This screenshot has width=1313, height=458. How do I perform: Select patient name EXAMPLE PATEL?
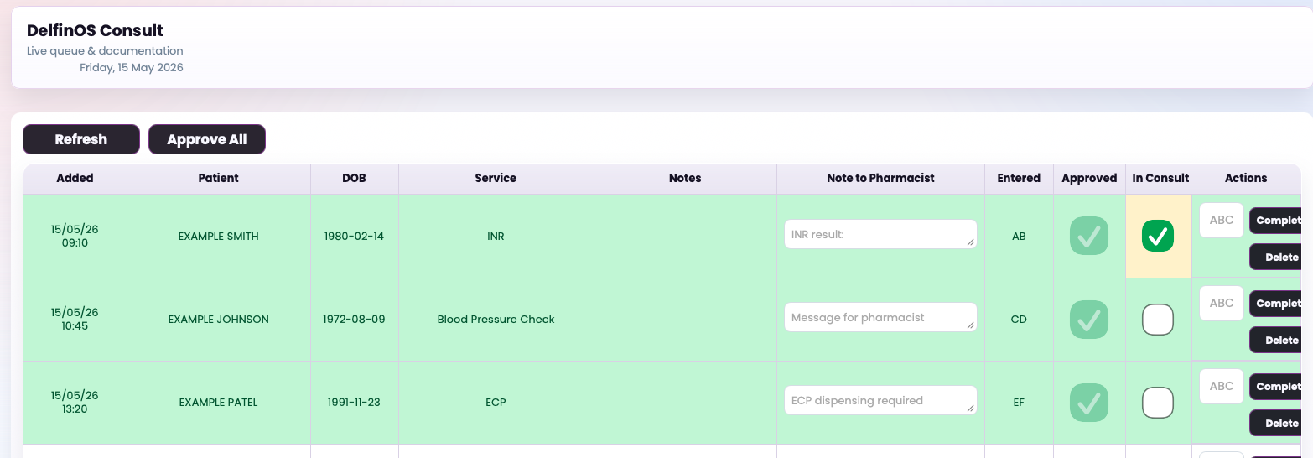pyautogui.click(x=219, y=403)
